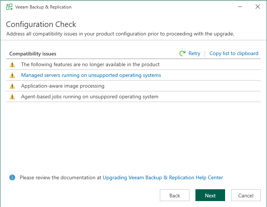The width and height of the screenshot is (267, 207).
Task: Go Back to the previous step
Action: coord(175,196)
